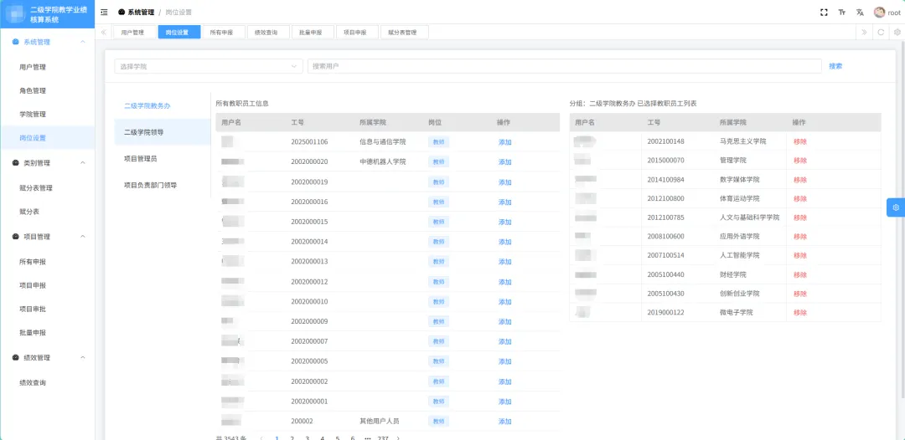This screenshot has height=440, width=905.
Task: Click the 教师 tag for 2002000019
Action: pos(438,182)
